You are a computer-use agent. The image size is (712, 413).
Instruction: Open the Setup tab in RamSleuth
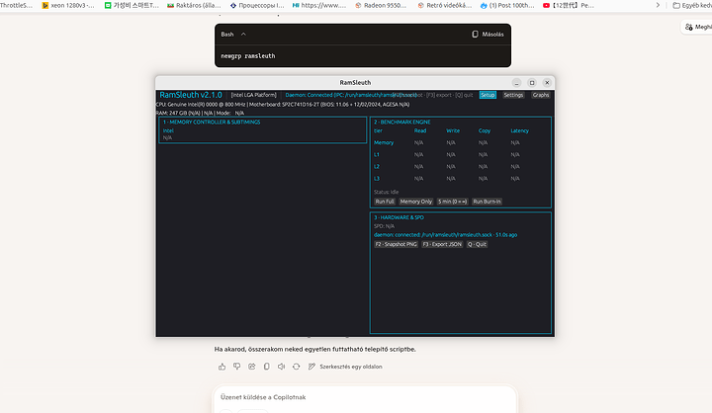click(x=488, y=95)
